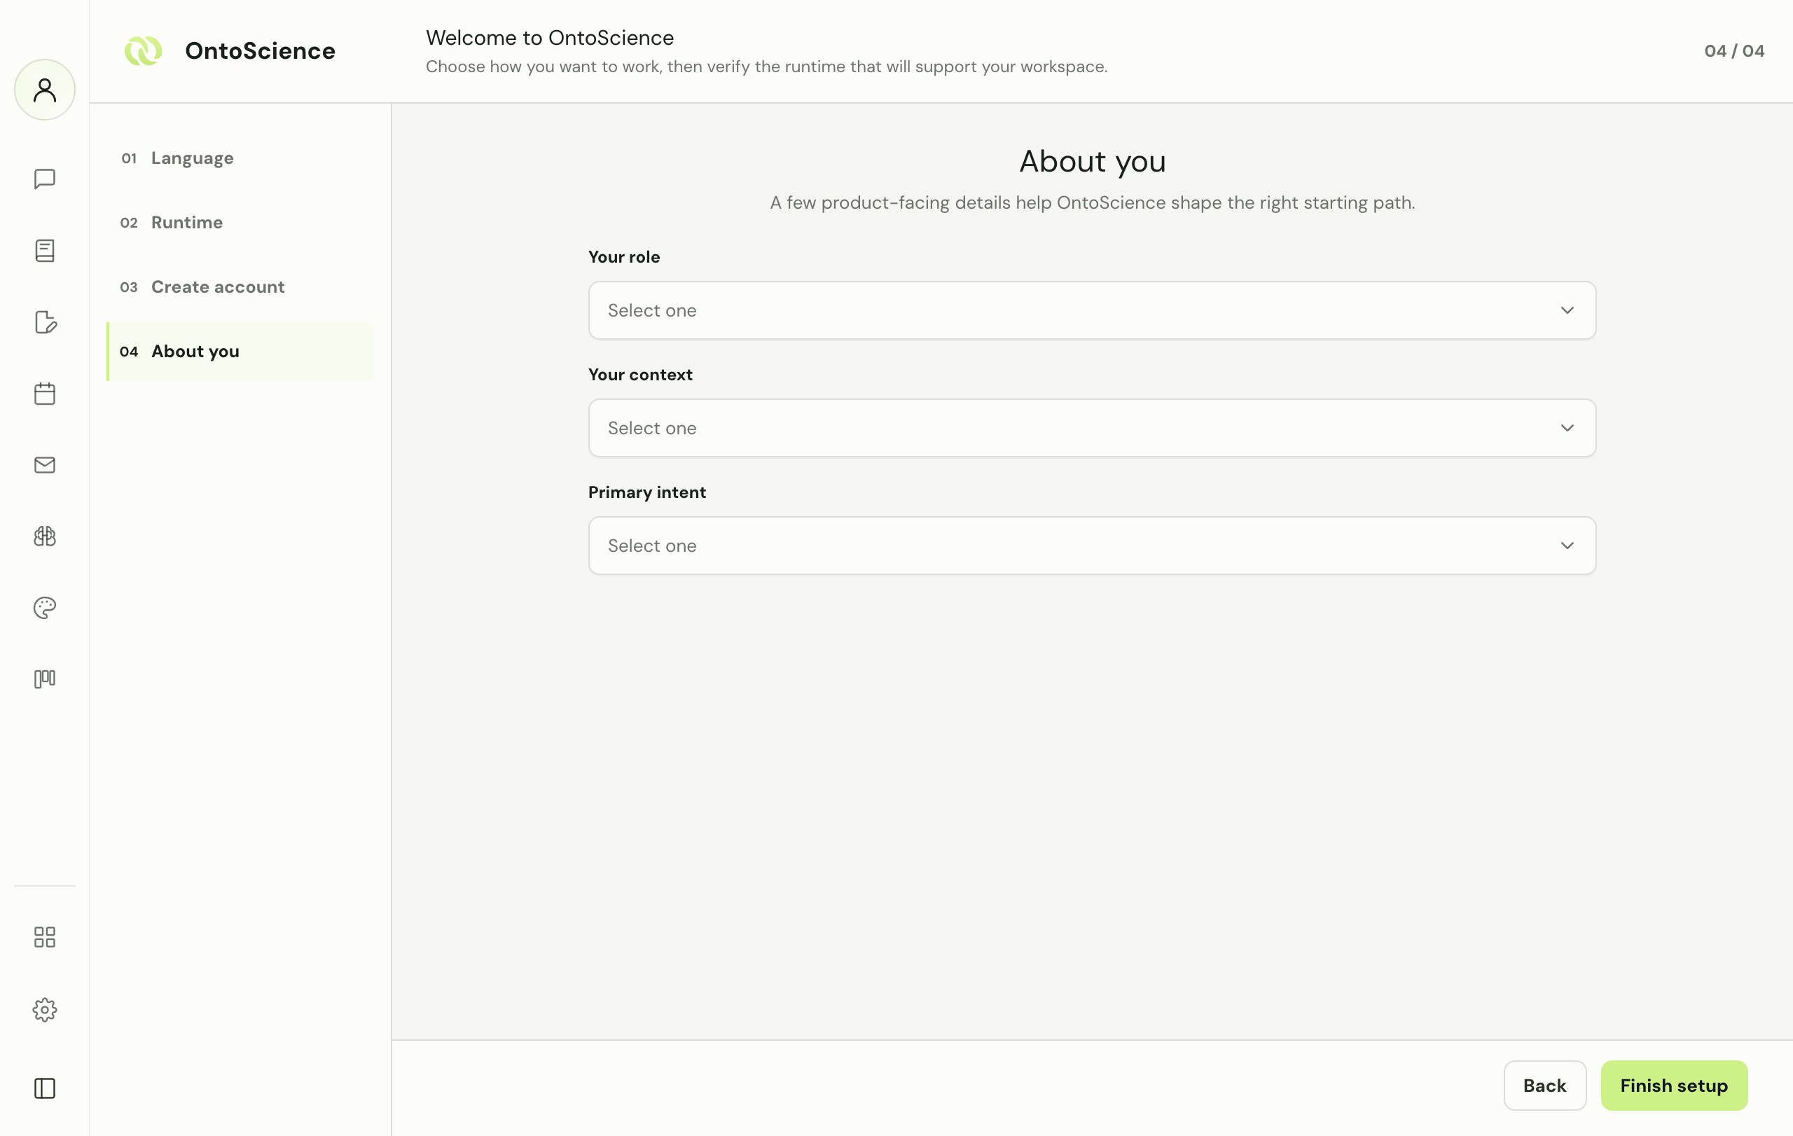
Task: Open the apps grid sidebar icon
Action: (45, 936)
